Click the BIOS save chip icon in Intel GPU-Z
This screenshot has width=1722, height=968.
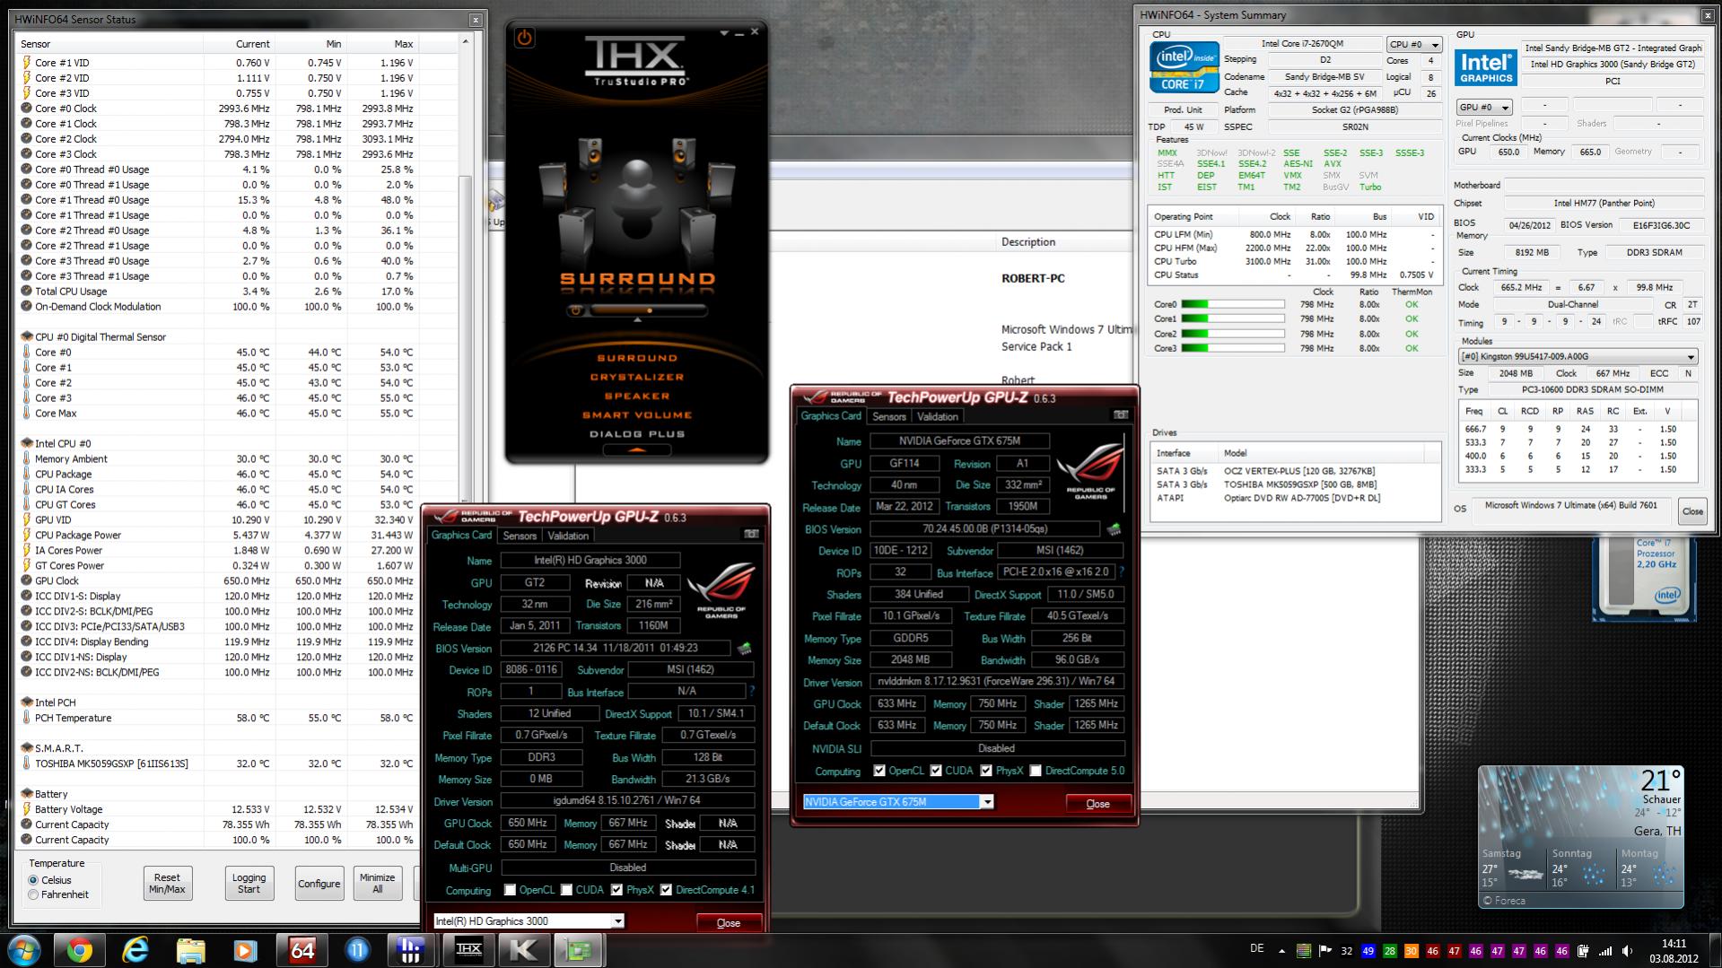[x=744, y=648]
